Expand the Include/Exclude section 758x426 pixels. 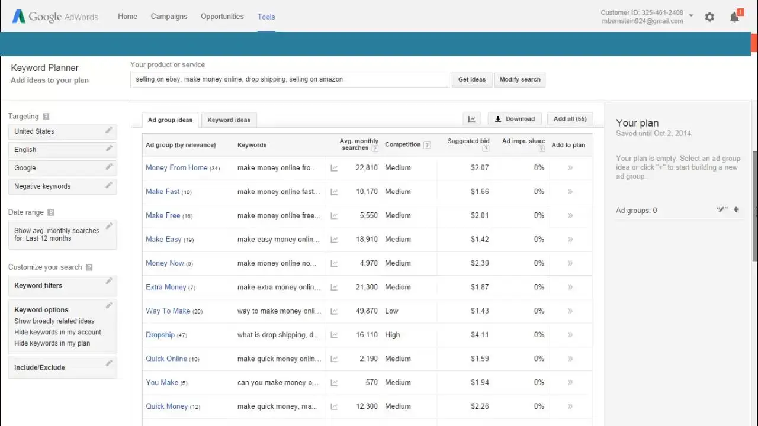40,367
